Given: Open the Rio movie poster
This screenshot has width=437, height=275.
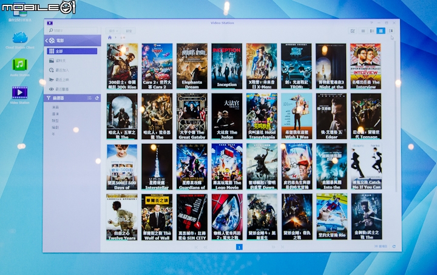Looking at the screenshot, I should click(331, 217).
